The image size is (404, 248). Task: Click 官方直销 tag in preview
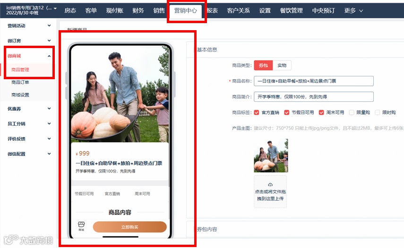pyautogui.click(x=112, y=194)
